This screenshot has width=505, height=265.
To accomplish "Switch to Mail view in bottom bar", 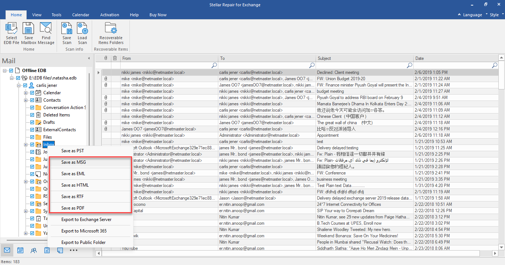I will coord(7,250).
